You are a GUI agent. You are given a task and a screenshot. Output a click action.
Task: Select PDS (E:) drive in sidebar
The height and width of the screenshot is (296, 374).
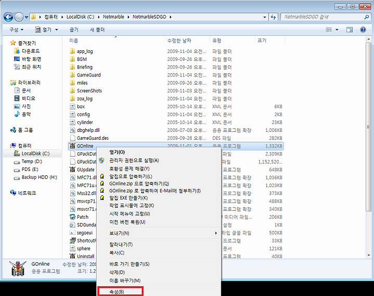point(26,169)
